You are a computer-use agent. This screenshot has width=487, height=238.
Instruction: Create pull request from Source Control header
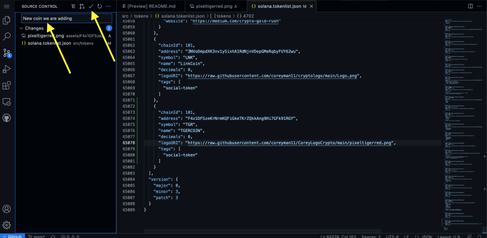(x=82, y=6)
